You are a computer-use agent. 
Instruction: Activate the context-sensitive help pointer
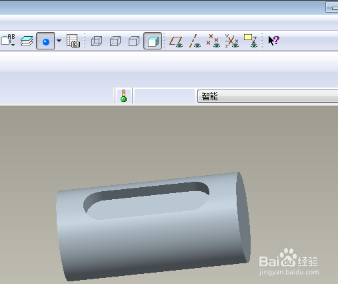[x=273, y=41]
